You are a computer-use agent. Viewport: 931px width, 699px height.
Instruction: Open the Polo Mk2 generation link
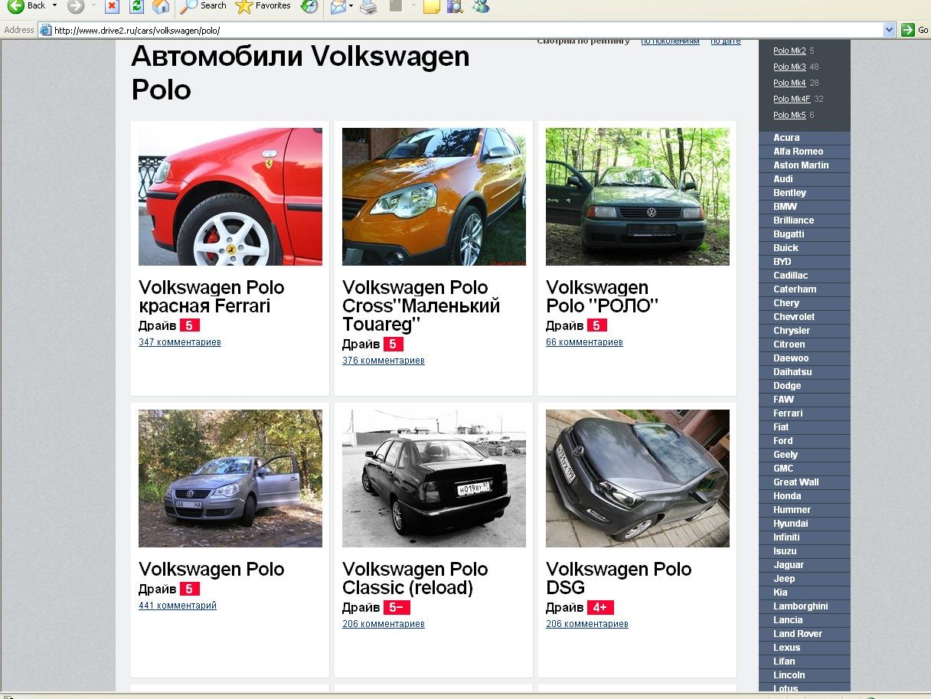[789, 51]
